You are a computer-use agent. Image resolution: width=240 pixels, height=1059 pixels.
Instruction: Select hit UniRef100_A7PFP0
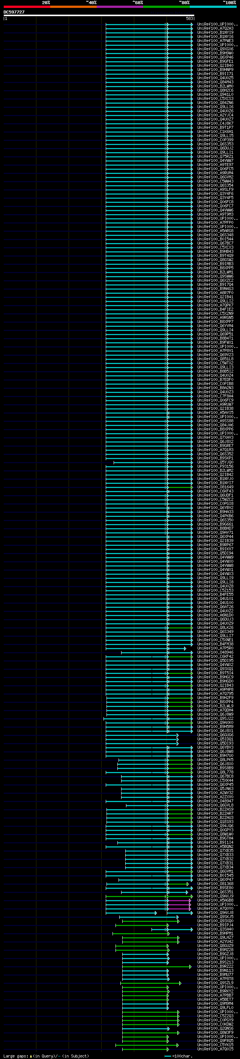point(215,222)
